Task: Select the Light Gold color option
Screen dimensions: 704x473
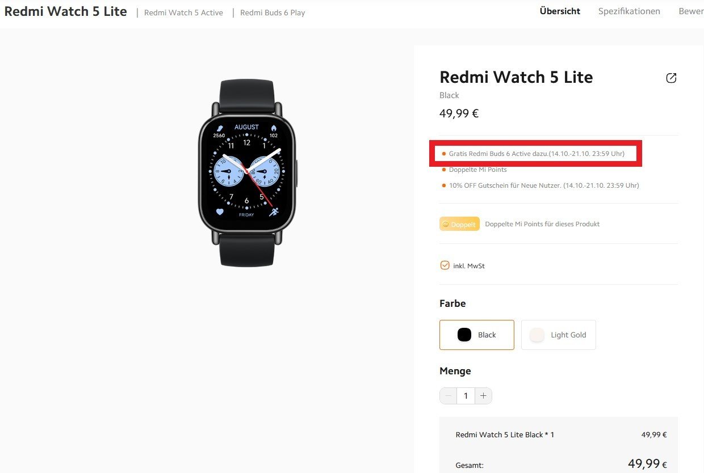Action: 558,335
